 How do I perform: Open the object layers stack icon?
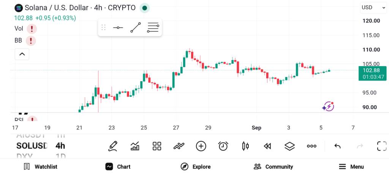click(289, 146)
